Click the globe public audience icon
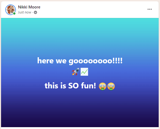The height and width of the screenshot is (129, 160). click(x=35, y=12)
